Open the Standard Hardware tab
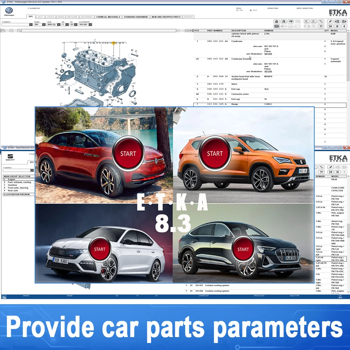Viewport: 350px width, 350px height. [136, 17]
